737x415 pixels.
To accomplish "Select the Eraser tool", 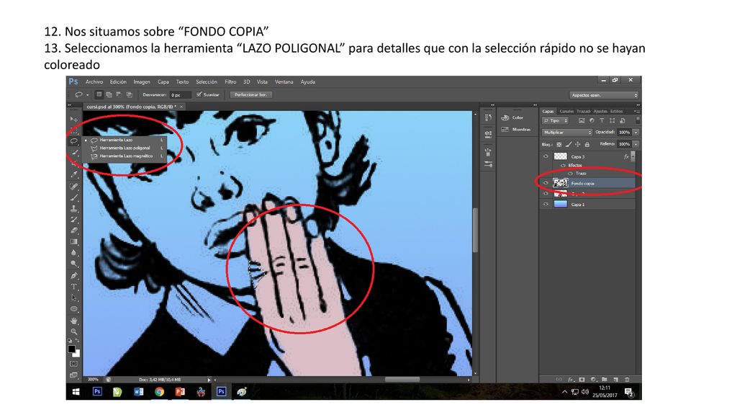I will [x=74, y=231].
